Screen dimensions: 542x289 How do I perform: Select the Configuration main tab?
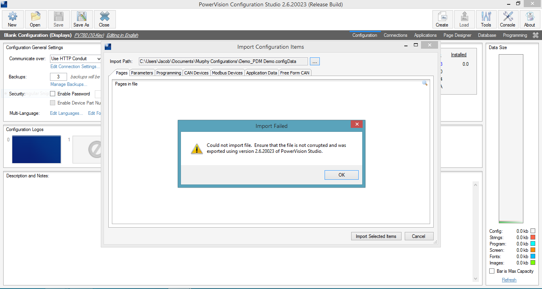coord(365,35)
